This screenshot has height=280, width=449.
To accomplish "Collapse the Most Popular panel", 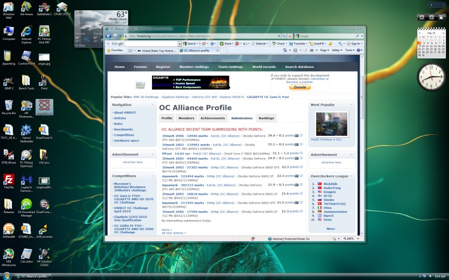I will point(351,105).
